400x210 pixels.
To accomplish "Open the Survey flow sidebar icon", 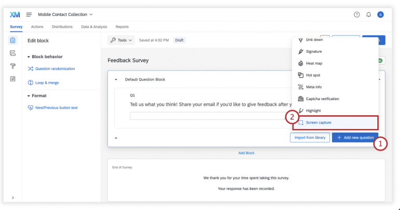I will coord(12,53).
